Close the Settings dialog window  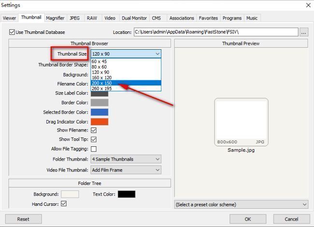[x=308, y=5]
